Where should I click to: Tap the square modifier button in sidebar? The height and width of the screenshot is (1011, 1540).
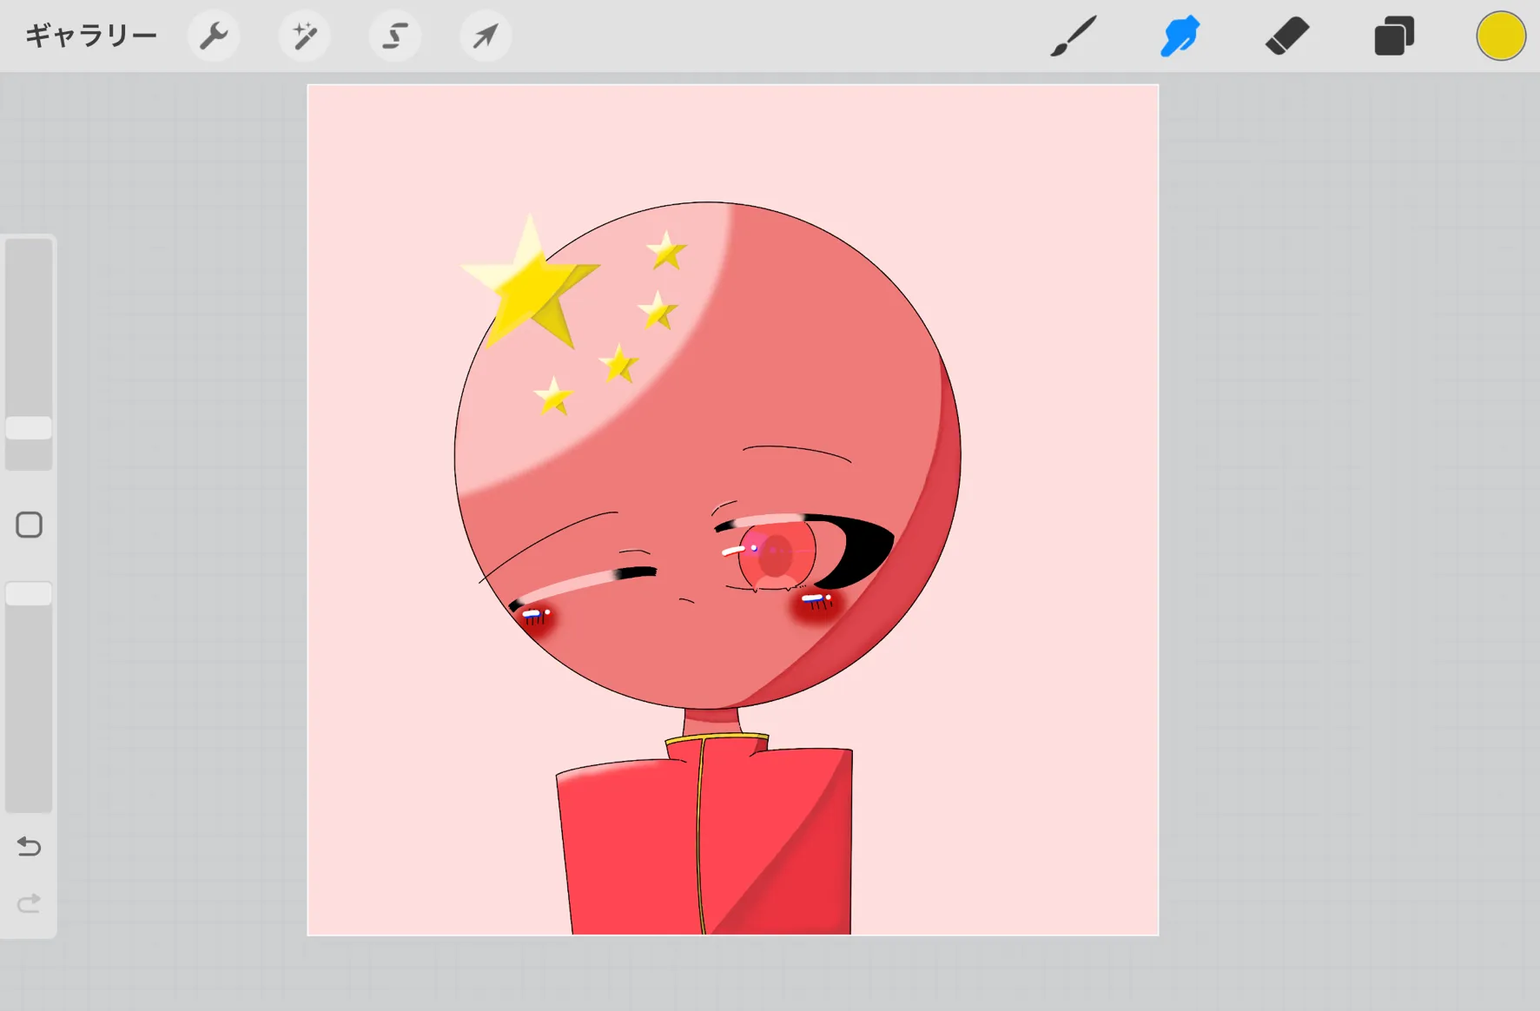(x=29, y=525)
